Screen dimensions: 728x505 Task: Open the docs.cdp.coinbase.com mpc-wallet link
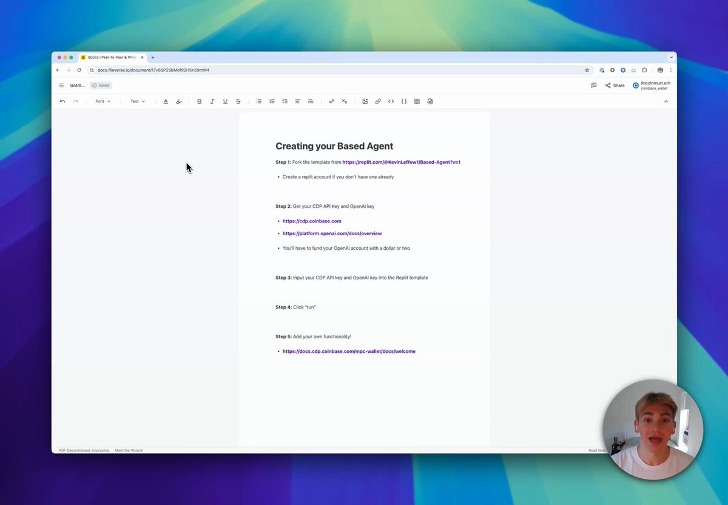coord(349,352)
